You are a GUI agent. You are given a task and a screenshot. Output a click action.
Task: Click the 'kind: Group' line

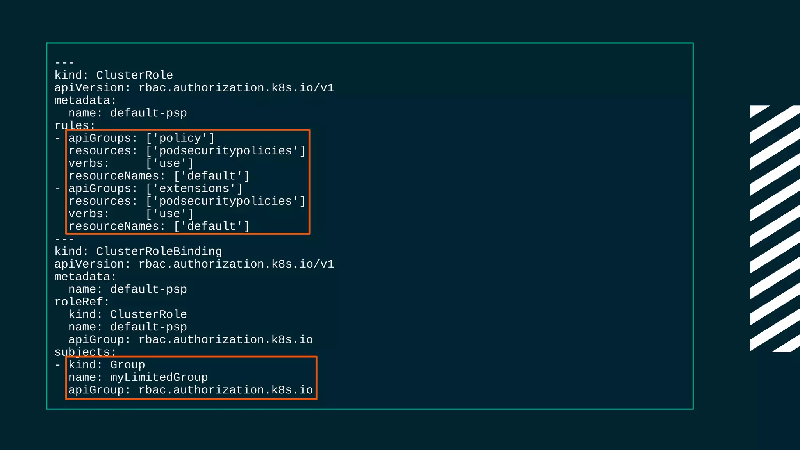(x=107, y=365)
